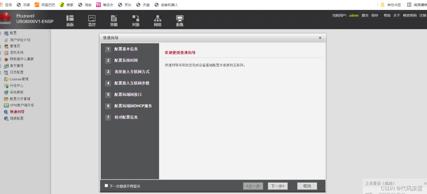The height and width of the screenshot is (194, 427).
Task: Click 注销 logout link
Action: coord(423,15)
